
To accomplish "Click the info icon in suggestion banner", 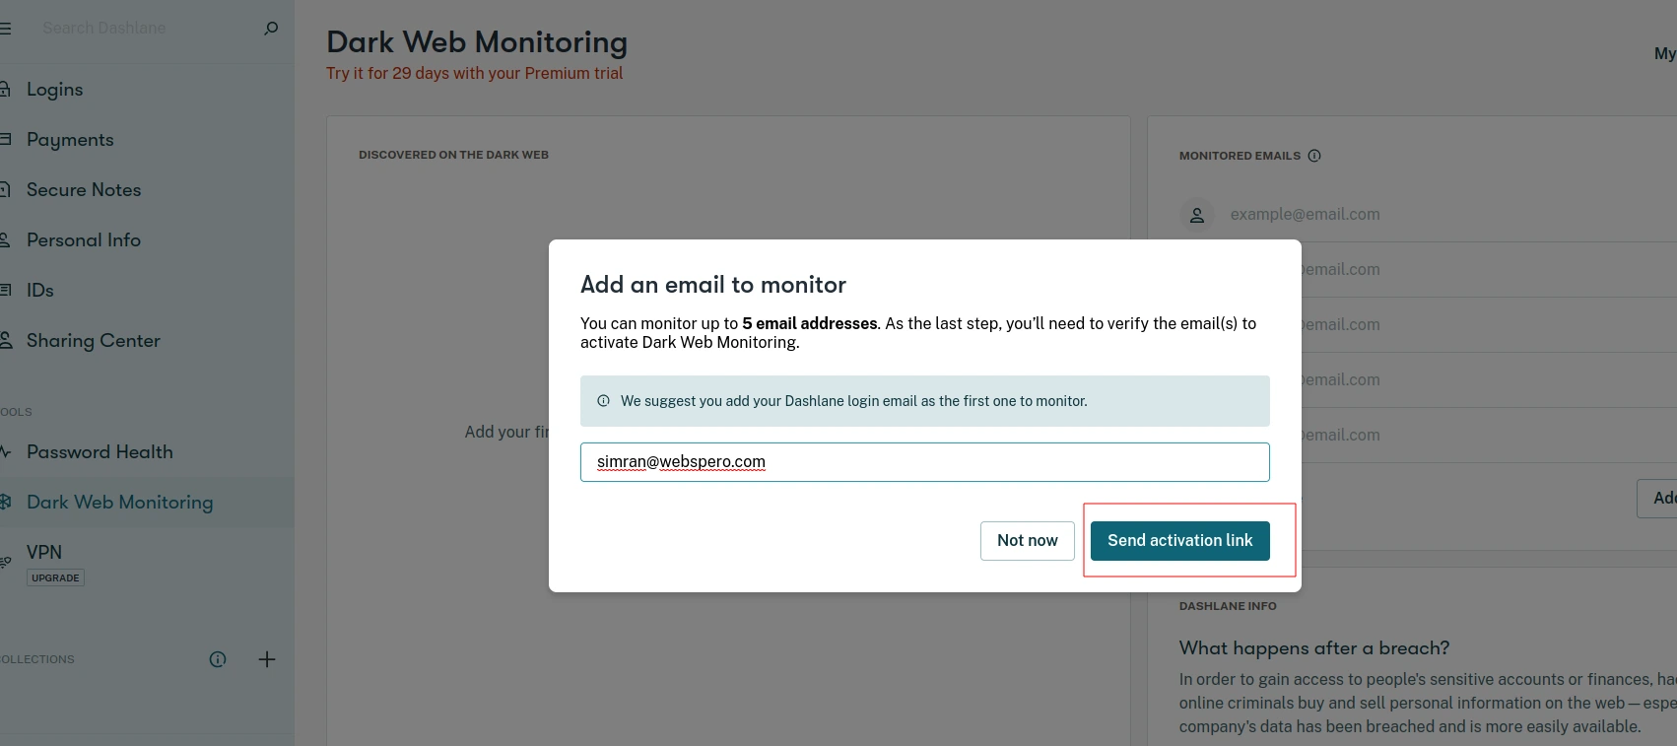I will click(604, 401).
